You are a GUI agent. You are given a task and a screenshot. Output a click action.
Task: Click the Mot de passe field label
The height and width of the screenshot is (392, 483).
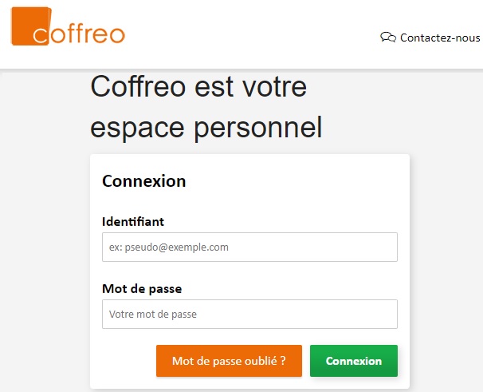tap(147, 288)
